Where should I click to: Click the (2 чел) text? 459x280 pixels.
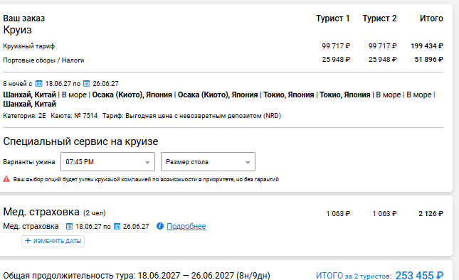click(x=95, y=213)
